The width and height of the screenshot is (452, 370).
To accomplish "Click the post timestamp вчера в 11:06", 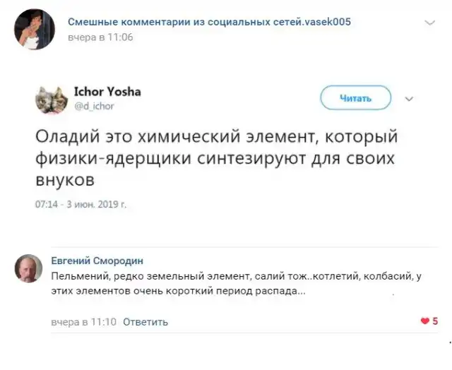I will [x=100, y=36].
